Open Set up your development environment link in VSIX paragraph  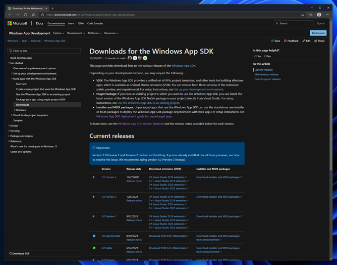(x=199, y=89)
